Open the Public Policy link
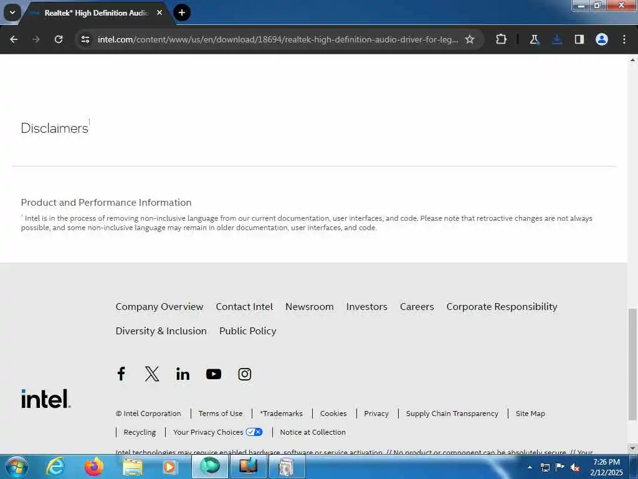638x479 pixels. [x=248, y=331]
